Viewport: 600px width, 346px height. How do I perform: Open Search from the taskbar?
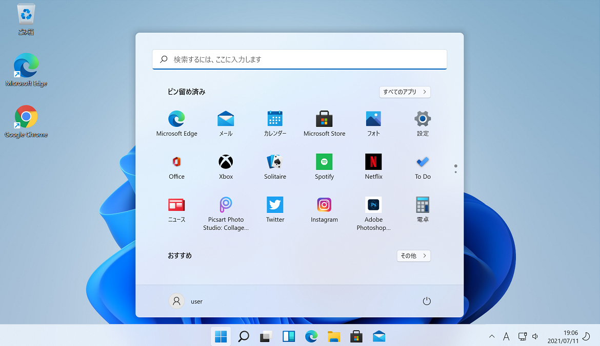[244, 336]
